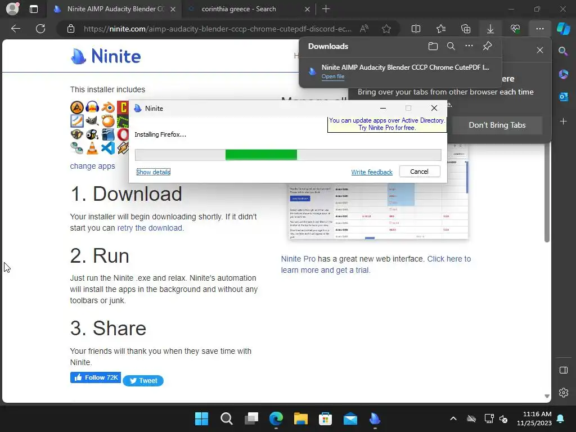Dismiss the bring tabs banner
576x432 pixels.
[x=539, y=50]
